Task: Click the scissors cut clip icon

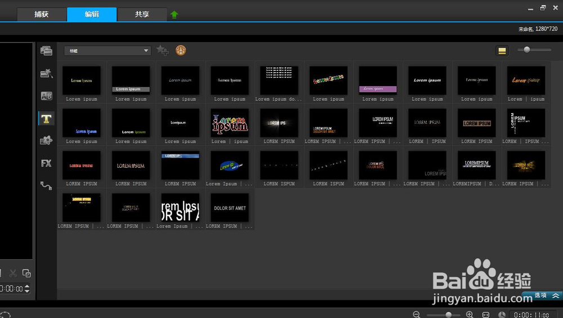Action: (x=14, y=273)
